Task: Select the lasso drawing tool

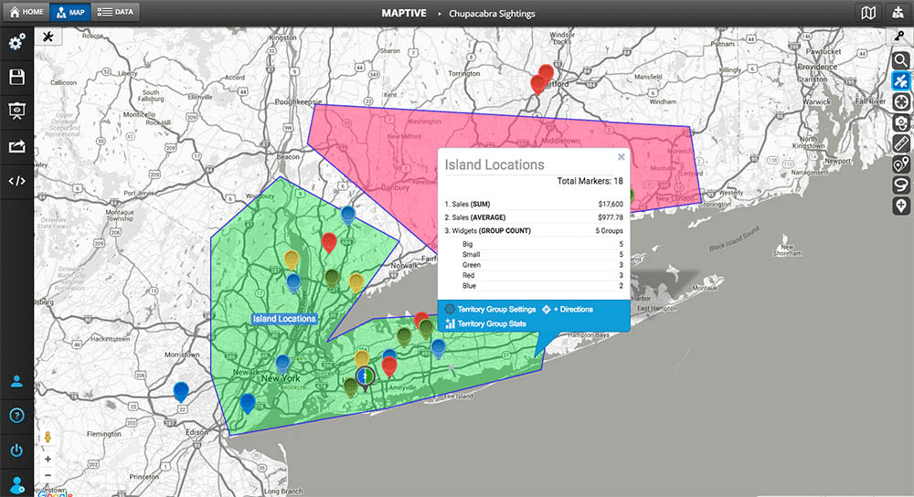Action: pyautogui.click(x=901, y=185)
